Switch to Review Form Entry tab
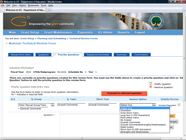 (x=21, y=55)
